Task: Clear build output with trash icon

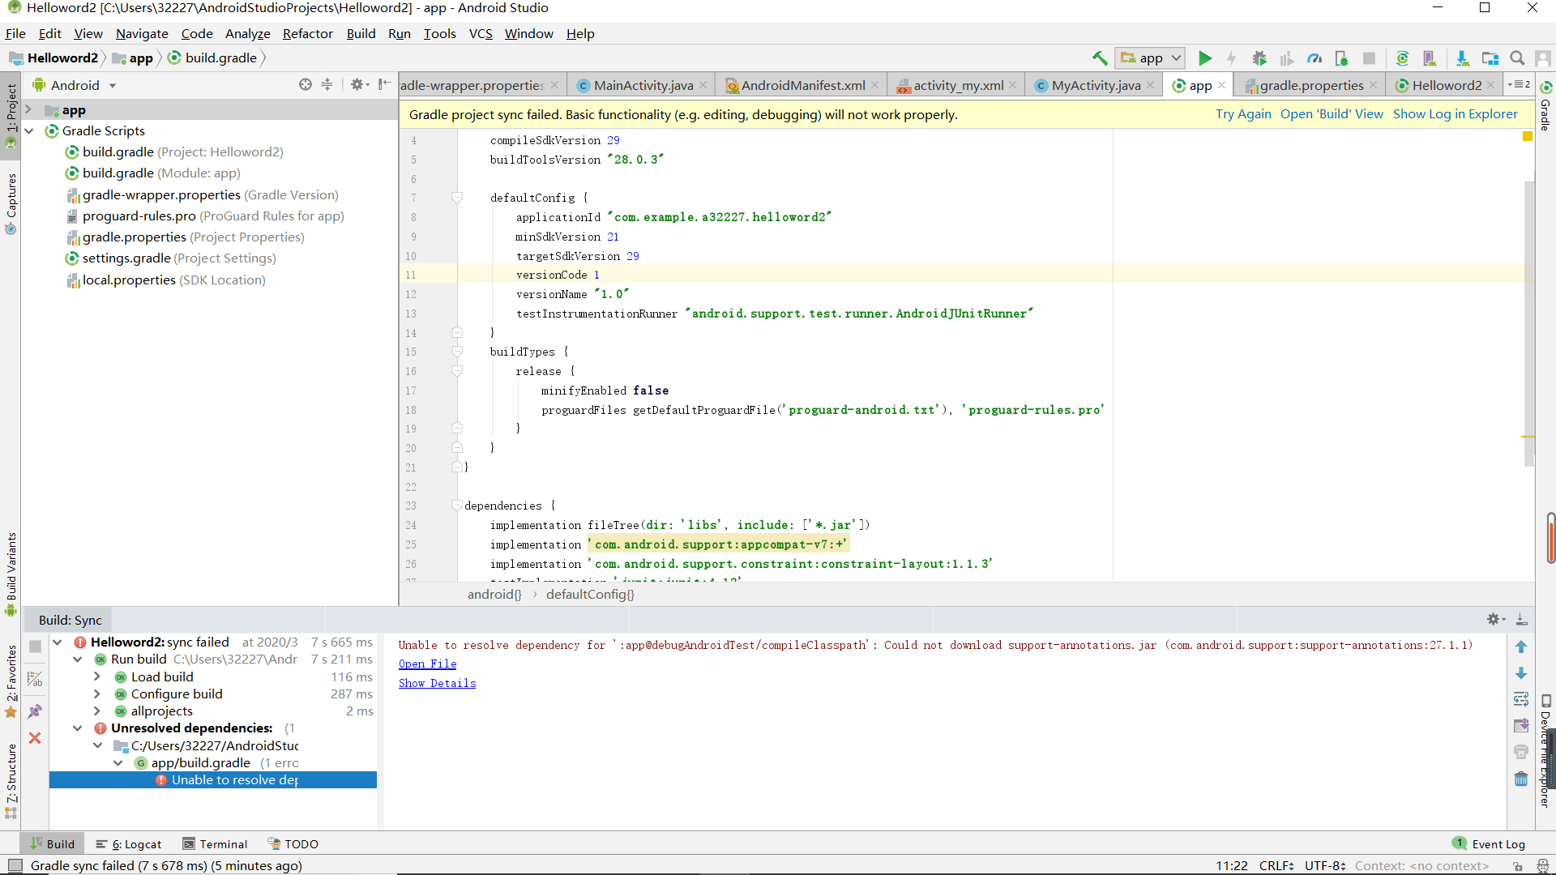Action: [1521, 779]
